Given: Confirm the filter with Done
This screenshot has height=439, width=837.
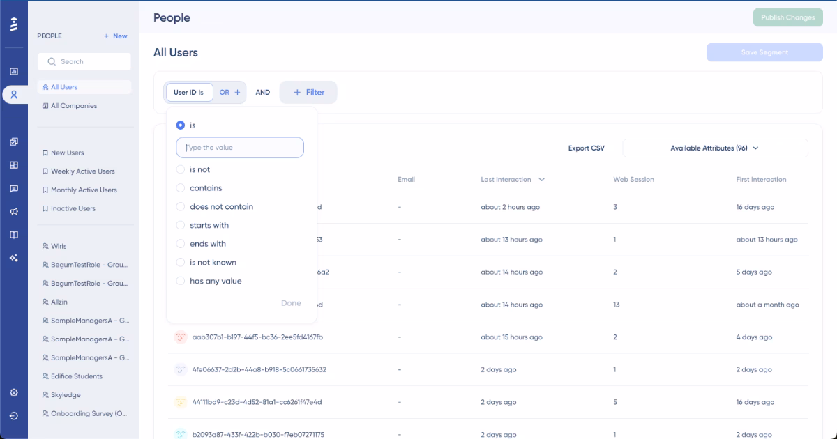Looking at the screenshot, I should click(291, 303).
